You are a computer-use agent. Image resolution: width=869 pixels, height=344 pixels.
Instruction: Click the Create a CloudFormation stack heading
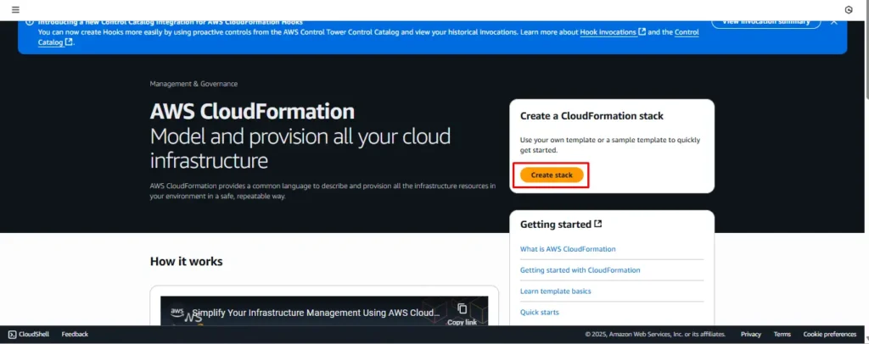click(591, 116)
